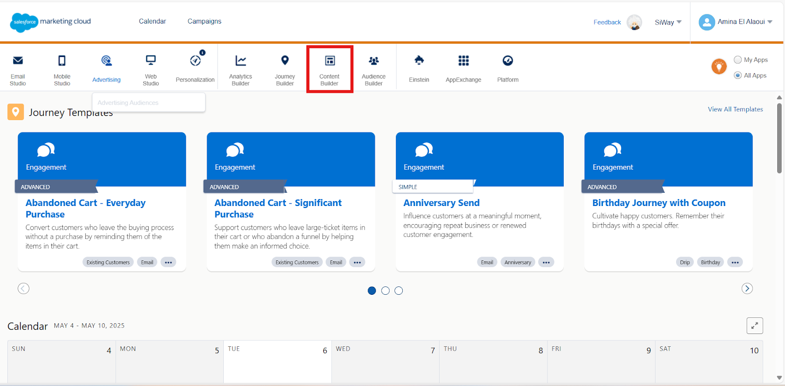Go to previous journey templates with the left arrow
The width and height of the screenshot is (785, 386).
(x=24, y=288)
